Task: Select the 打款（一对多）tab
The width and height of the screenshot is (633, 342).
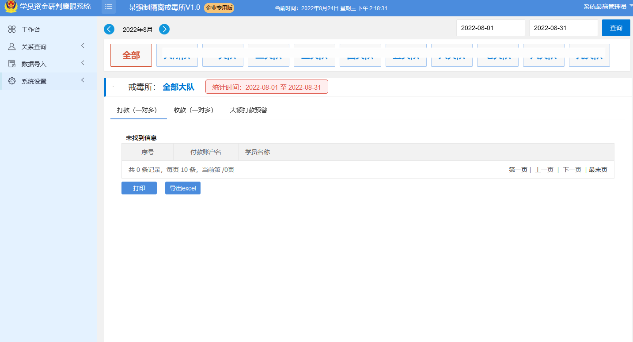Action: (x=137, y=110)
